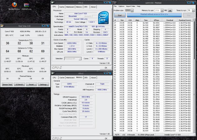Close the LinX window with round blue button
Screen dimensions: 197x140
coord(194,3)
